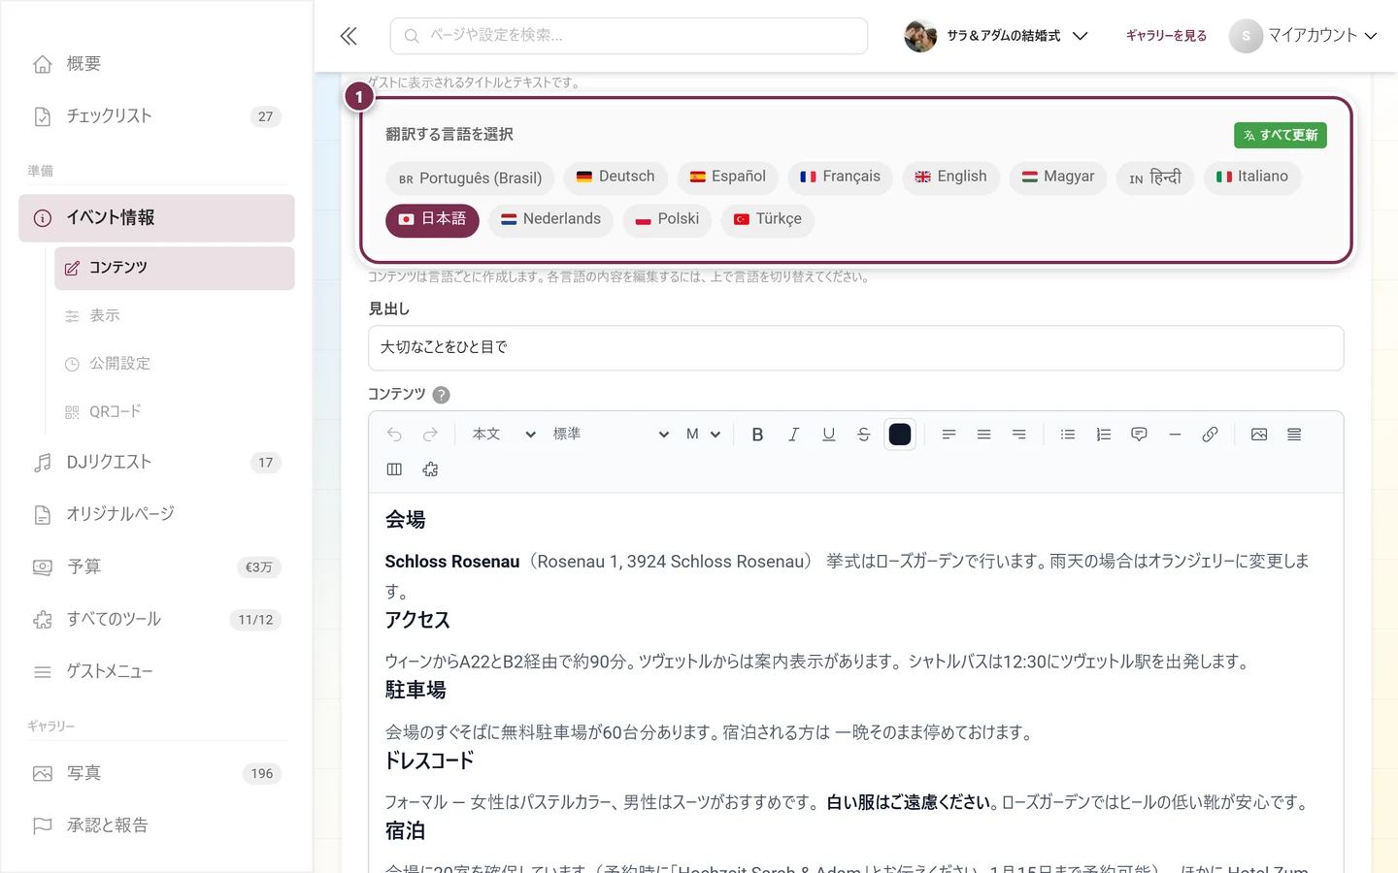Click the 見出し heading input field

tap(855, 347)
